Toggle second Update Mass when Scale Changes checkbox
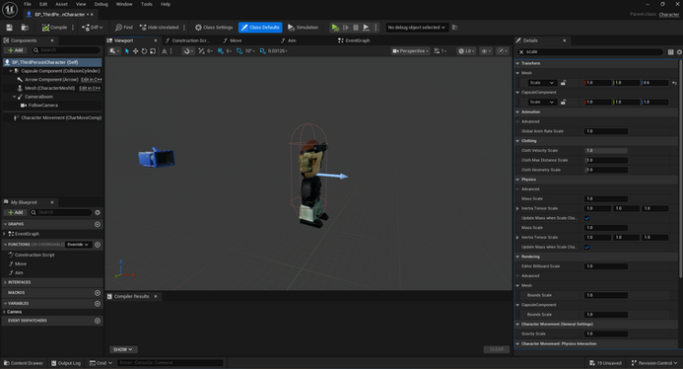 [x=587, y=248]
